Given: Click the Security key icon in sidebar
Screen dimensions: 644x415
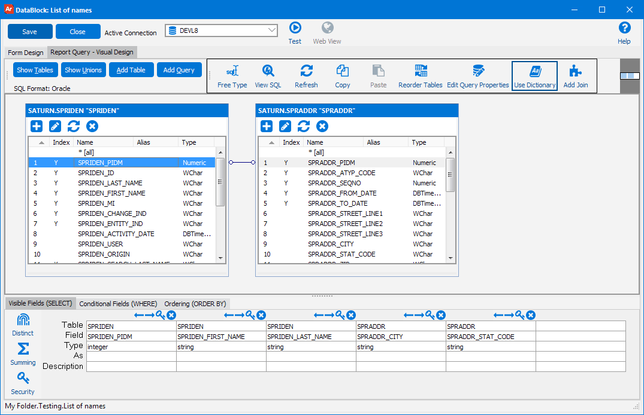Looking at the screenshot, I should (23, 378).
